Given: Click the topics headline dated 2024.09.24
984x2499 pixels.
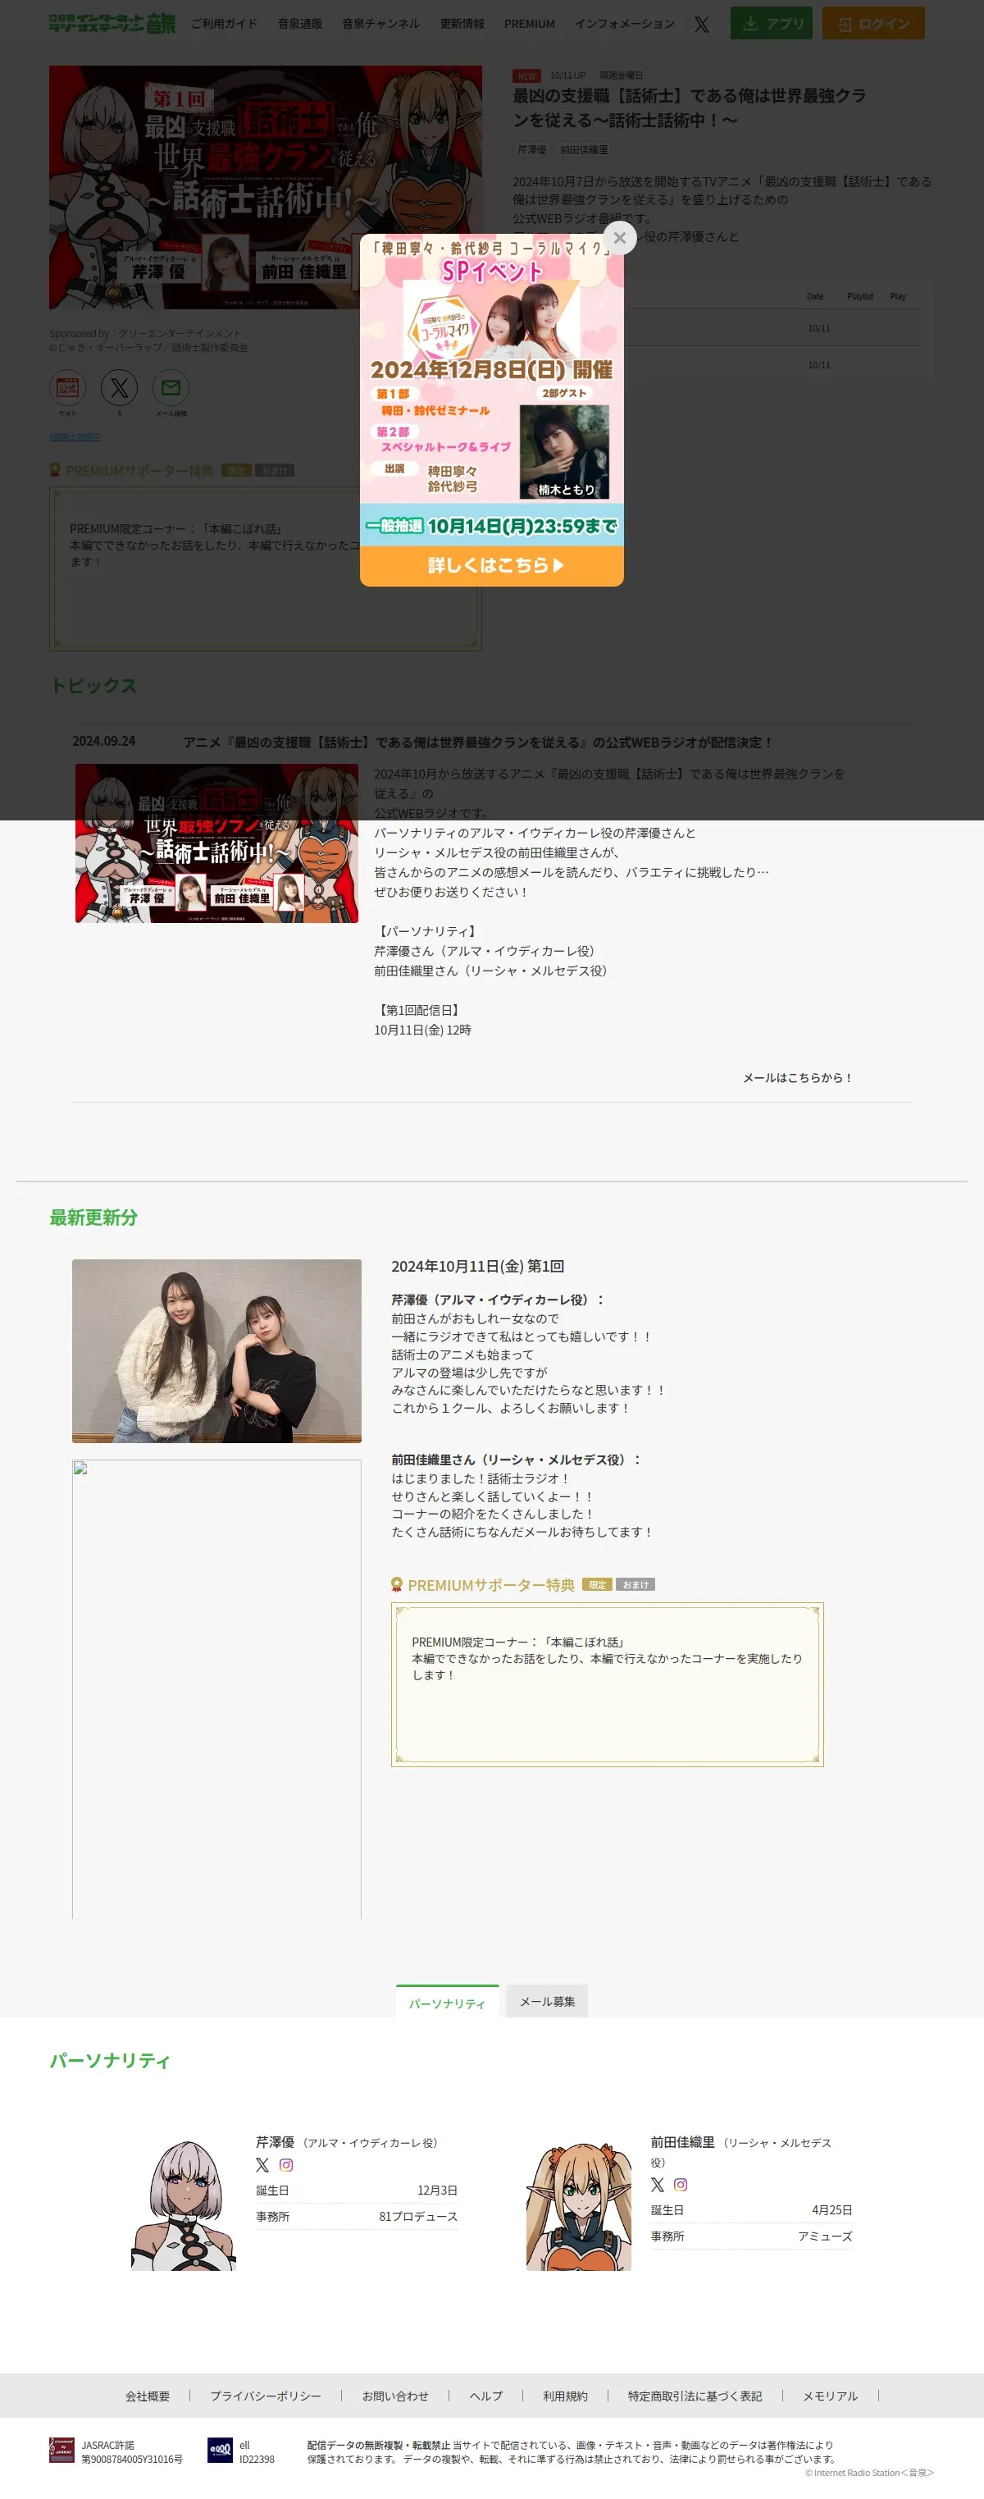Looking at the screenshot, I should (478, 742).
